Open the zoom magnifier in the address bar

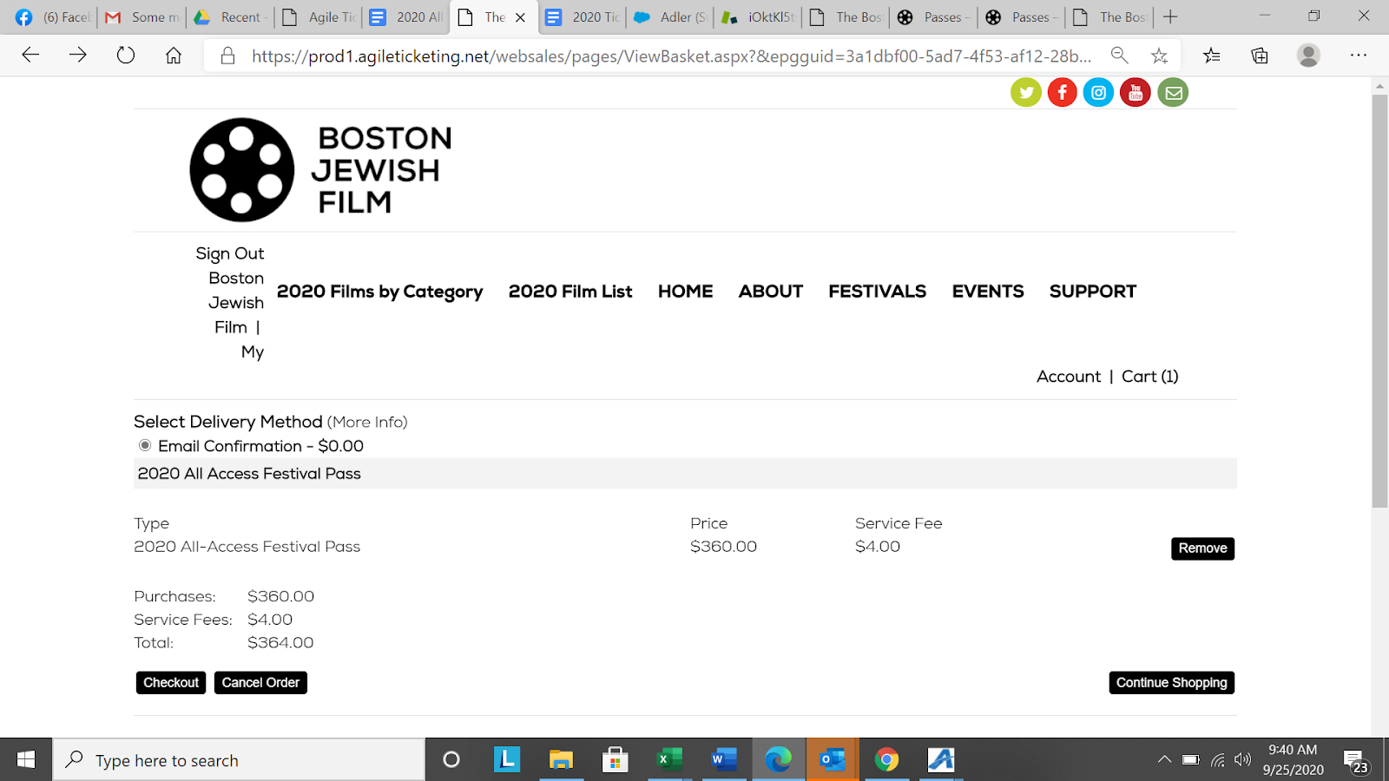click(1120, 56)
